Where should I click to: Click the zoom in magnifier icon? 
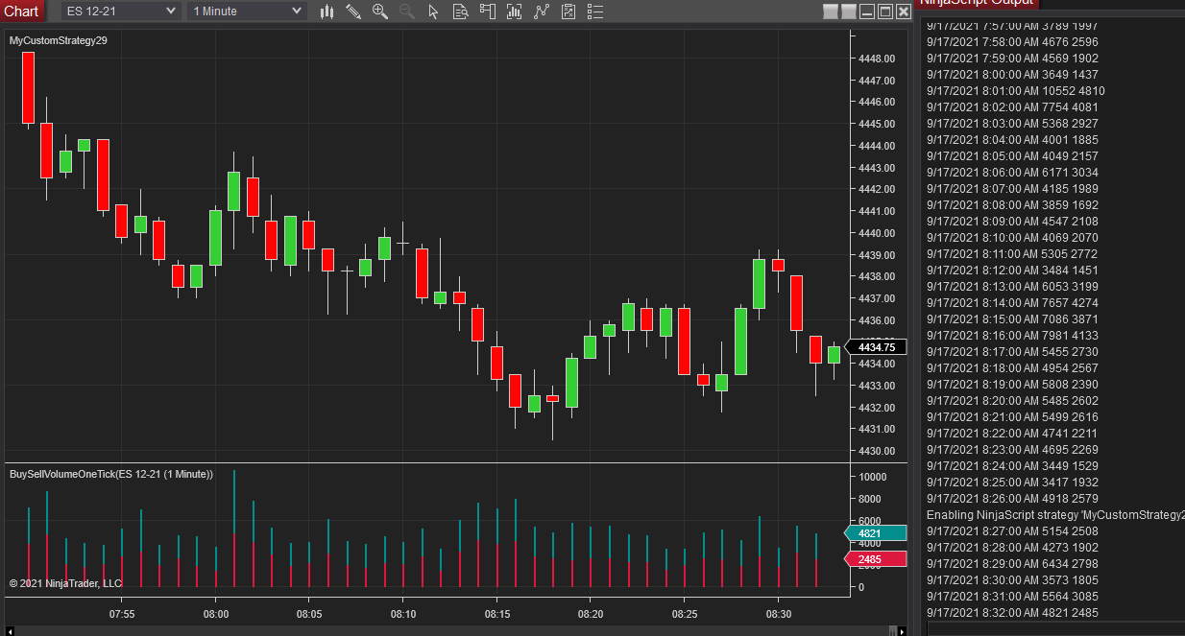[380, 12]
